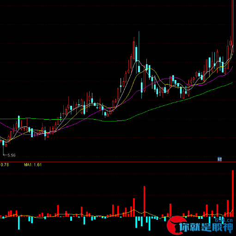Select the 0.78 volume value label
The height and width of the screenshot is (236, 236).
coord(5,165)
